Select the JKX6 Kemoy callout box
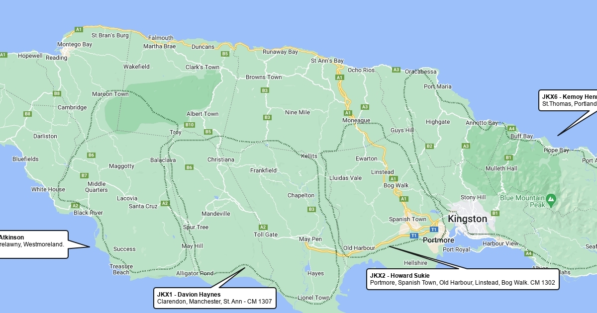Image resolution: width=597 pixels, height=313 pixels. [568, 100]
